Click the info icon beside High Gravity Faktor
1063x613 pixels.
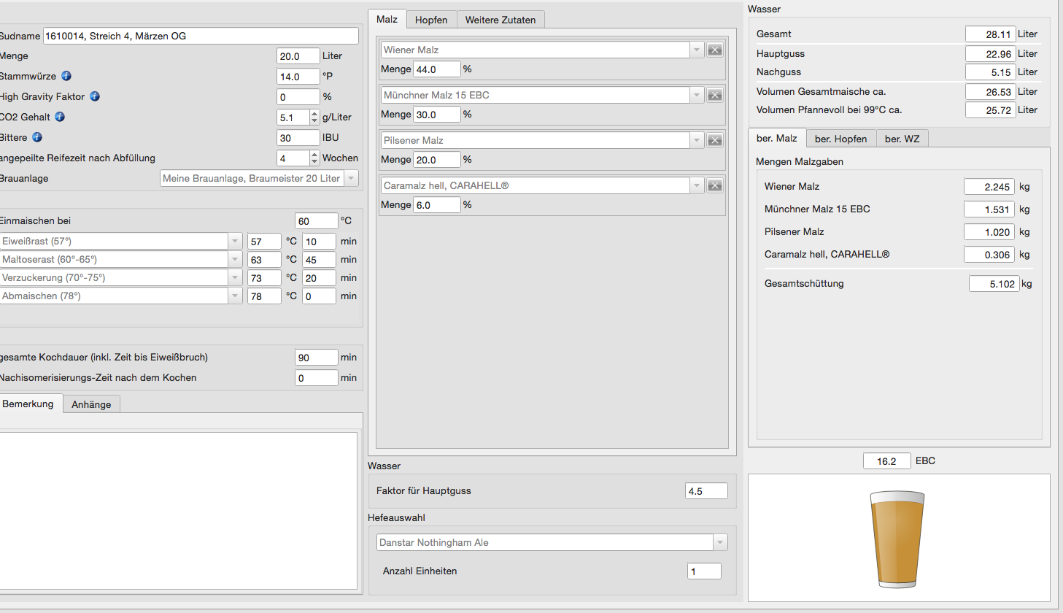[x=95, y=96]
